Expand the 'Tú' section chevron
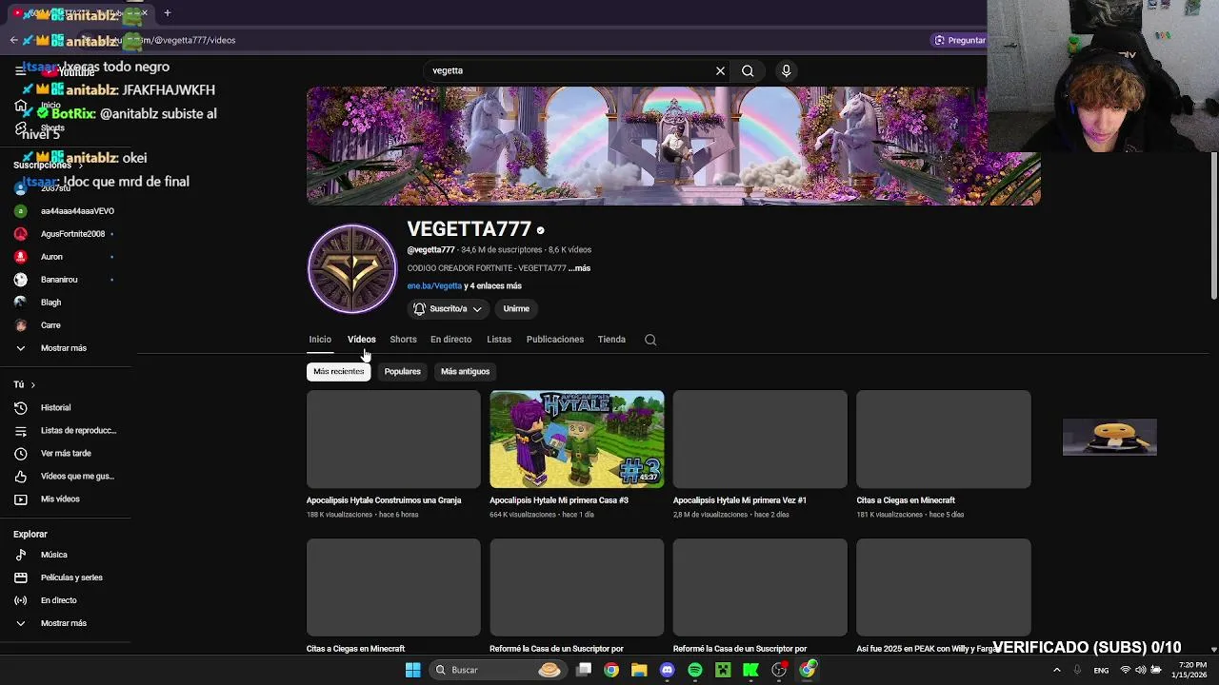The height and width of the screenshot is (685, 1219). 32,384
